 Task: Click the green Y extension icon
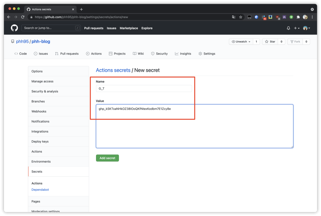[x=291, y=17]
